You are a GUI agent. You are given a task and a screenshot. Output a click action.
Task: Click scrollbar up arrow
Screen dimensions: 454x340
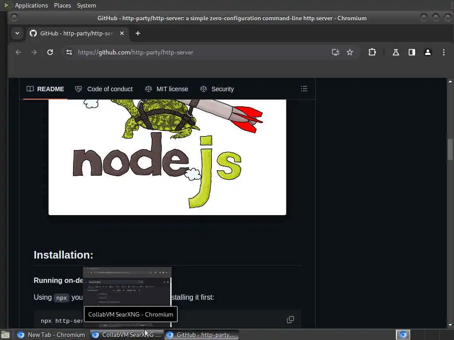point(450,81)
